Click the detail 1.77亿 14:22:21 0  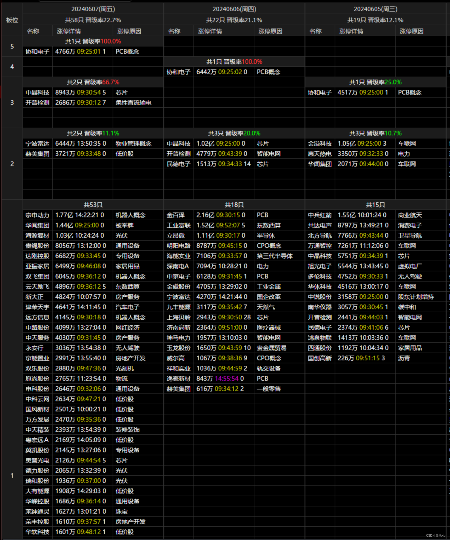80,215
